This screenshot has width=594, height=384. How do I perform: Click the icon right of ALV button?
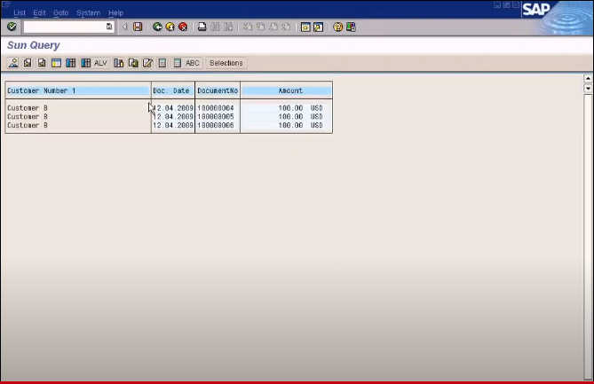[119, 63]
